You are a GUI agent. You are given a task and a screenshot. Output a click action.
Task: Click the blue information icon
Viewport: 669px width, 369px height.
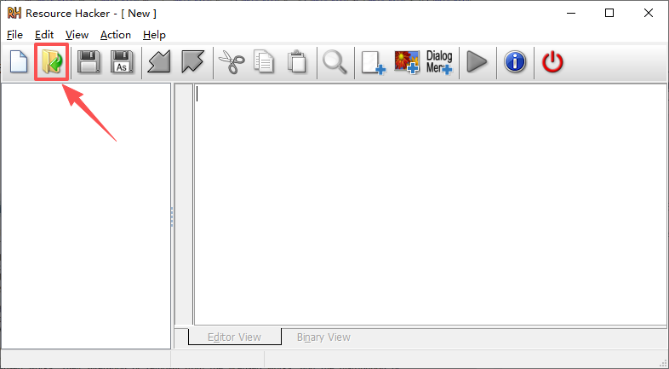(x=515, y=61)
